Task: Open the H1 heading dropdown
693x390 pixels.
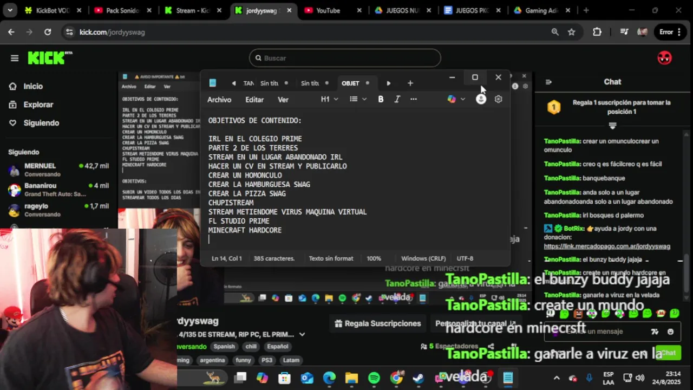Action: coord(329,99)
